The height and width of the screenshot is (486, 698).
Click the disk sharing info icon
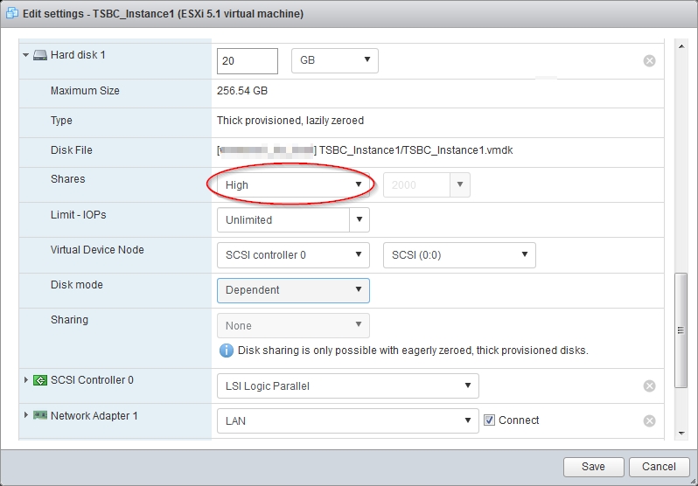click(226, 351)
